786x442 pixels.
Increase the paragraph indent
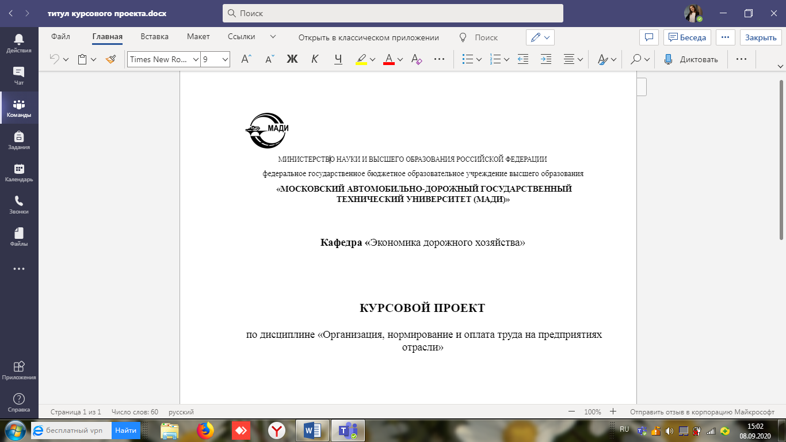click(546, 59)
